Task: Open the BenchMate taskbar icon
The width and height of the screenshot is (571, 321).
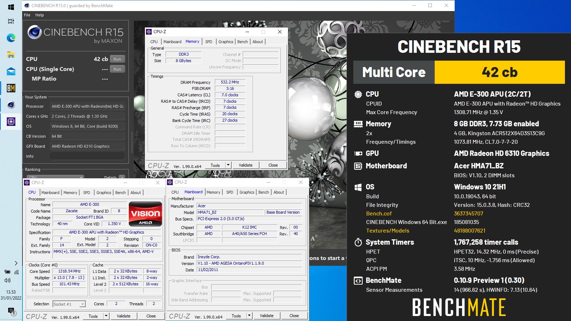Action: click(x=11, y=88)
